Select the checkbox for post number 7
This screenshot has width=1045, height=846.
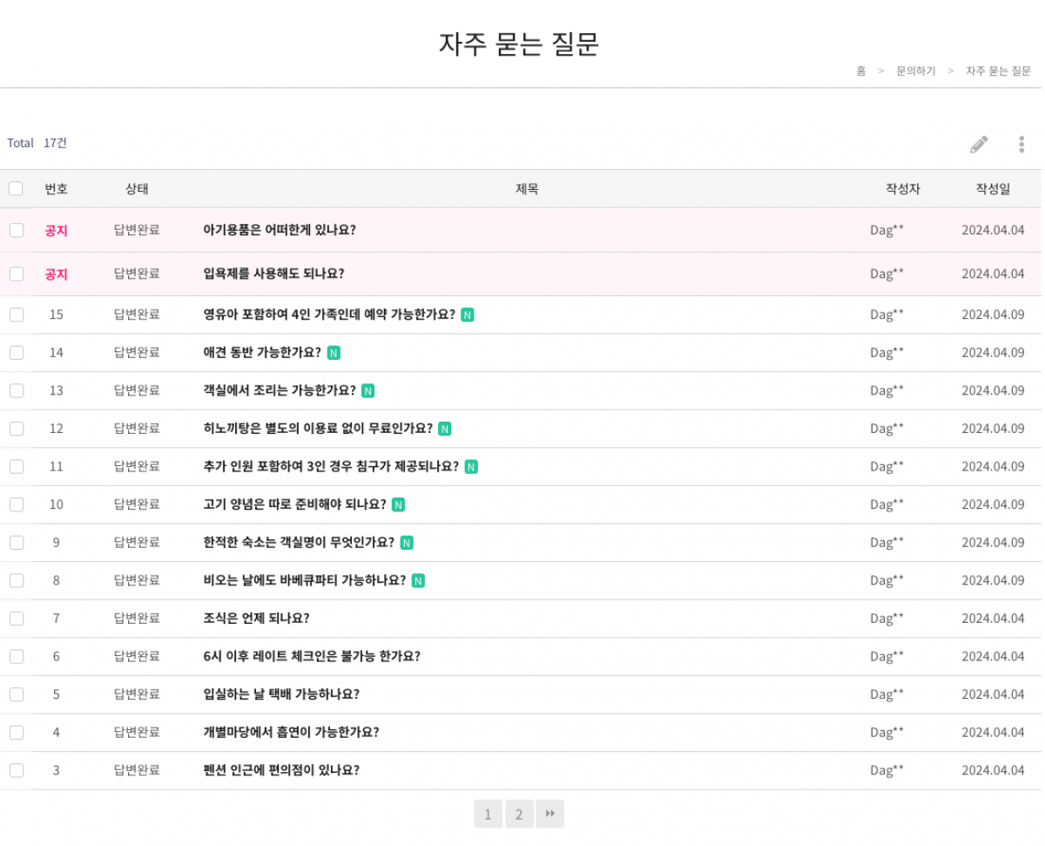17,619
